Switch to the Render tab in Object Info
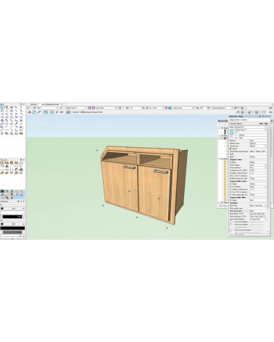Screen dimensions: 274x342 click(244, 120)
